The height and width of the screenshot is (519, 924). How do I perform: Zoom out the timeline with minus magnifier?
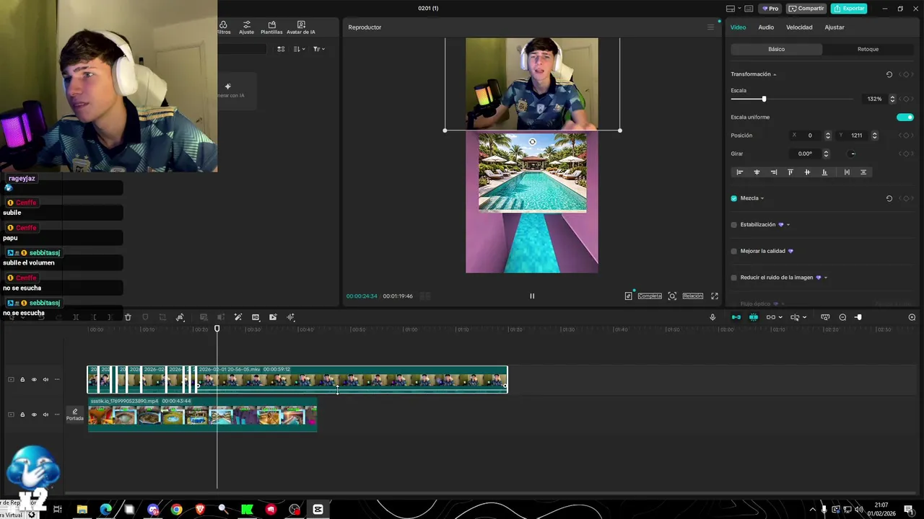point(842,317)
